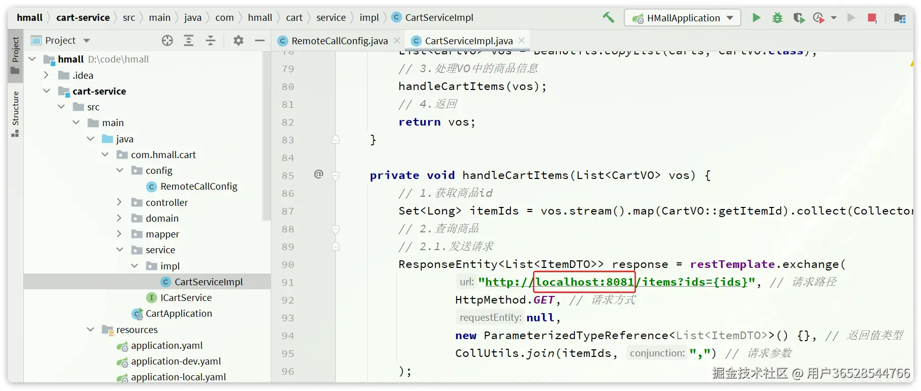Image resolution: width=921 pixels, height=391 pixels.
Task: Stop the application with red square
Action: pyautogui.click(x=872, y=18)
